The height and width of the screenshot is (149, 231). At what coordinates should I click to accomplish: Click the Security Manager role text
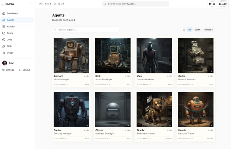click(63, 133)
